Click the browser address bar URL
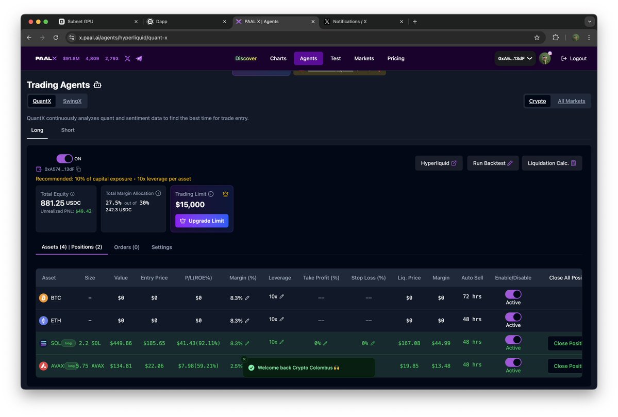Screen dimensions: 618x417 point(123,38)
